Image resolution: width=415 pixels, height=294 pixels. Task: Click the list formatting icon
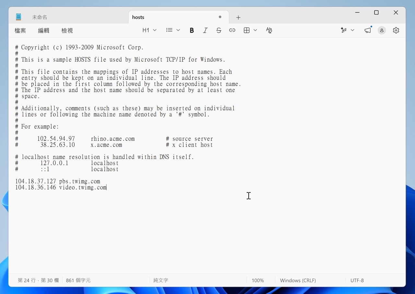point(169,30)
